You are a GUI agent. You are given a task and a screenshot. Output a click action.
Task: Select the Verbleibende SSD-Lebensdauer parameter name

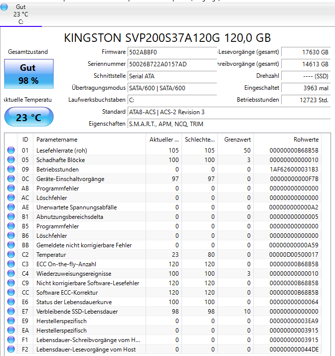tap(77, 312)
